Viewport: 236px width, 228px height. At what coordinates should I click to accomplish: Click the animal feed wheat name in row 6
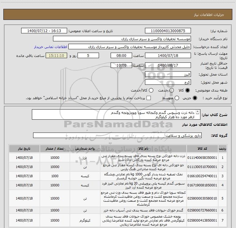[143, 210]
